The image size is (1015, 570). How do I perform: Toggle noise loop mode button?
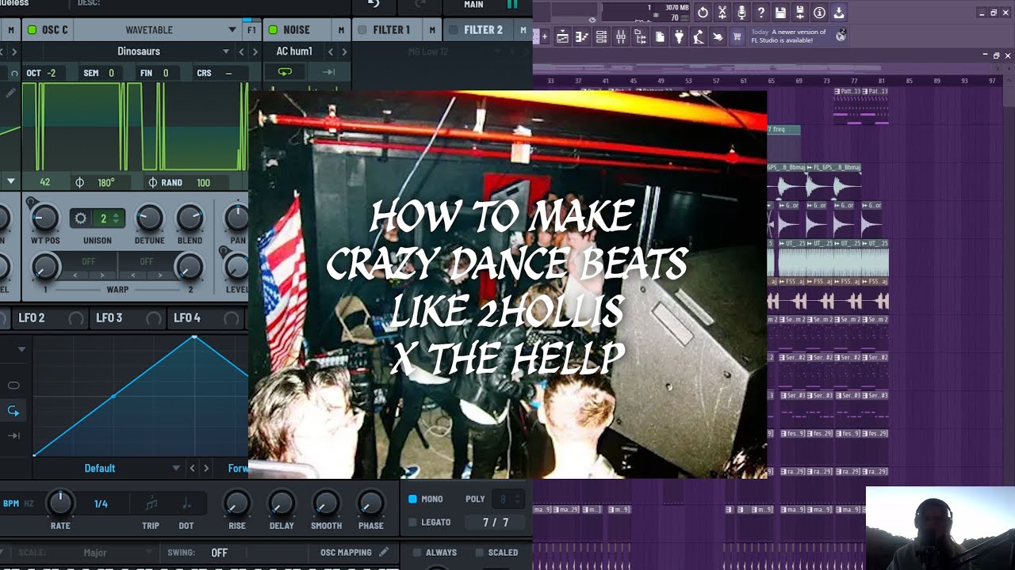pyautogui.click(x=285, y=72)
